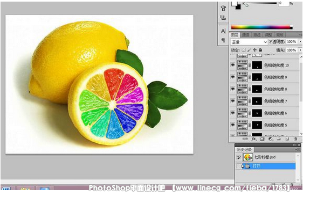Click mask link chain on 色相/饱和度 7
The height and width of the screenshot is (197, 317).
[x=250, y=101]
